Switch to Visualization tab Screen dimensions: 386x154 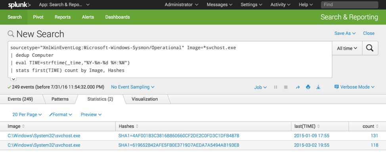pos(145,99)
